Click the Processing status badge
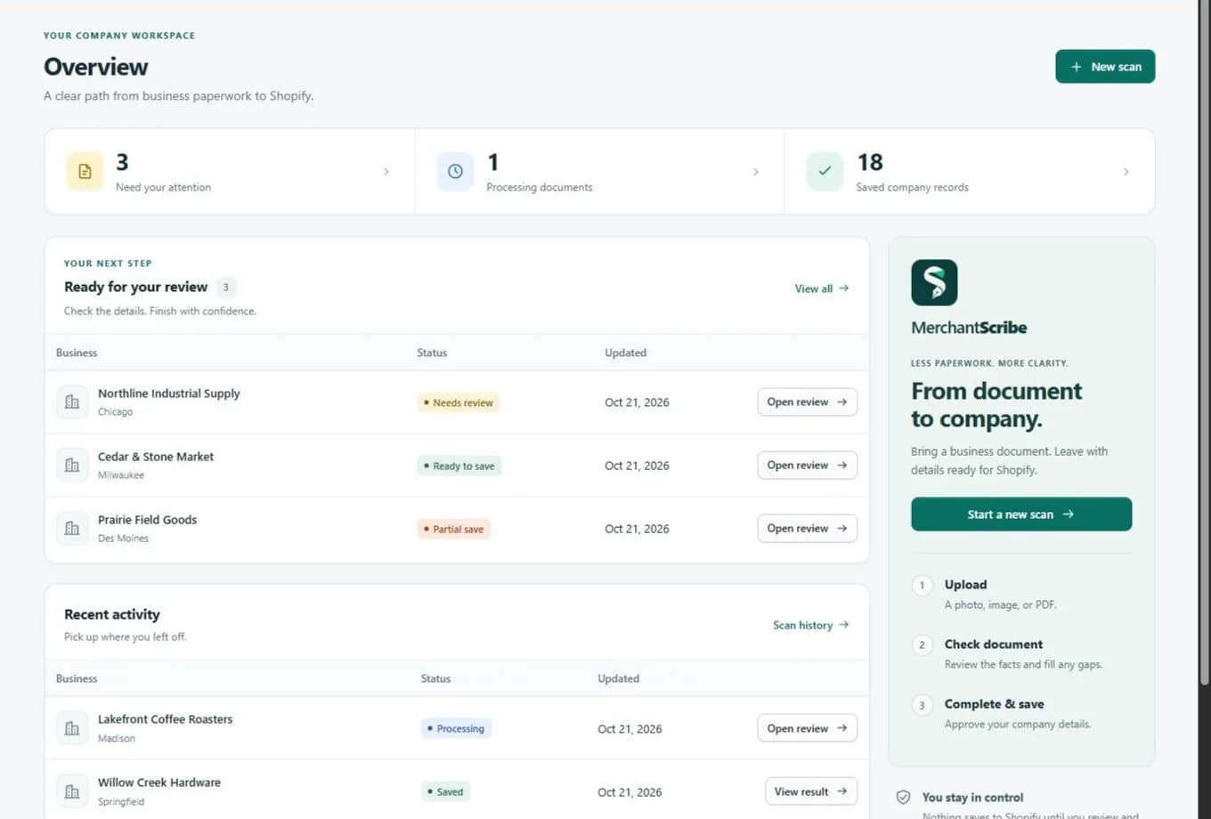 tap(456, 728)
